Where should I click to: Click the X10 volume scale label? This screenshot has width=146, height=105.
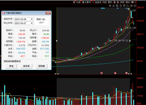click(139, 103)
